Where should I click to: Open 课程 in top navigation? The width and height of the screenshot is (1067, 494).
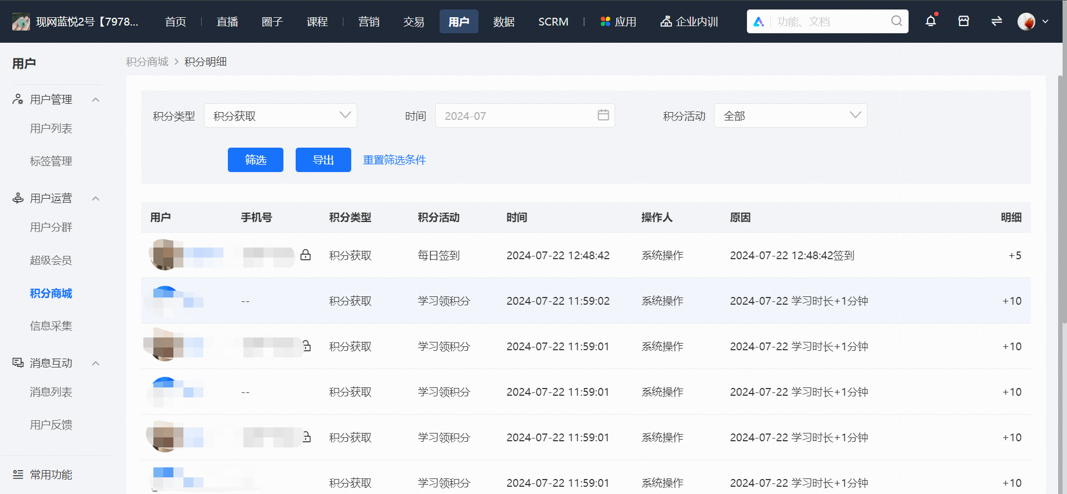point(317,22)
